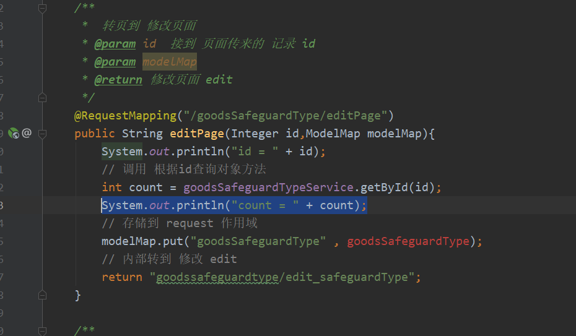Click the selected System.out.println count line
The height and width of the screenshot is (336, 576).
pyautogui.click(x=234, y=205)
